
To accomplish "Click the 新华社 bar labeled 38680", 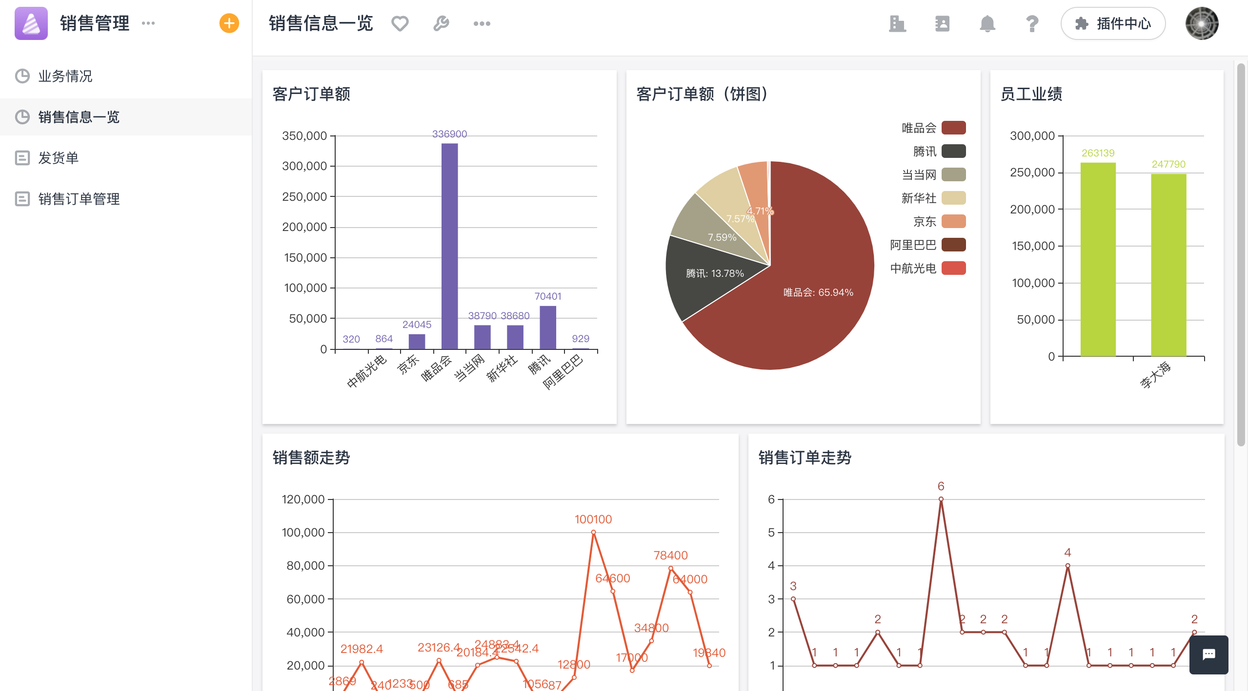I will 515,337.
